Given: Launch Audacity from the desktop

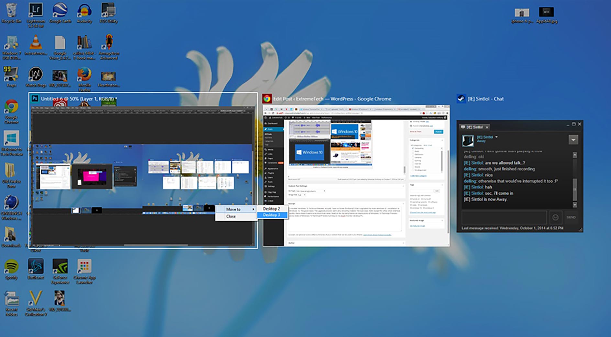Looking at the screenshot, I should click(x=84, y=12).
